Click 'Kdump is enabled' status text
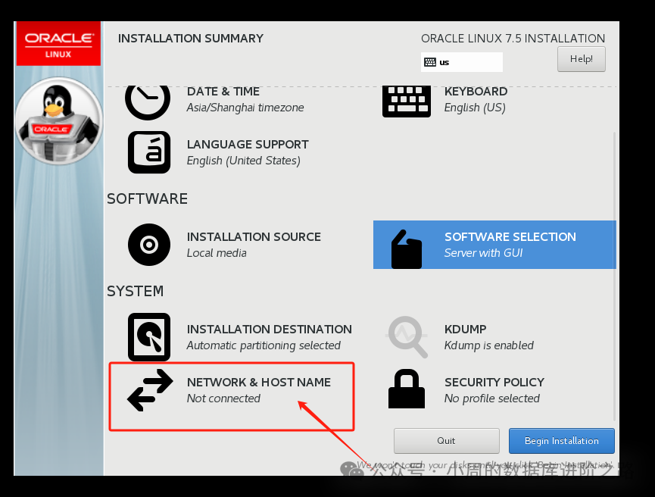Viewport: 655px width, 497px height. 488,345
